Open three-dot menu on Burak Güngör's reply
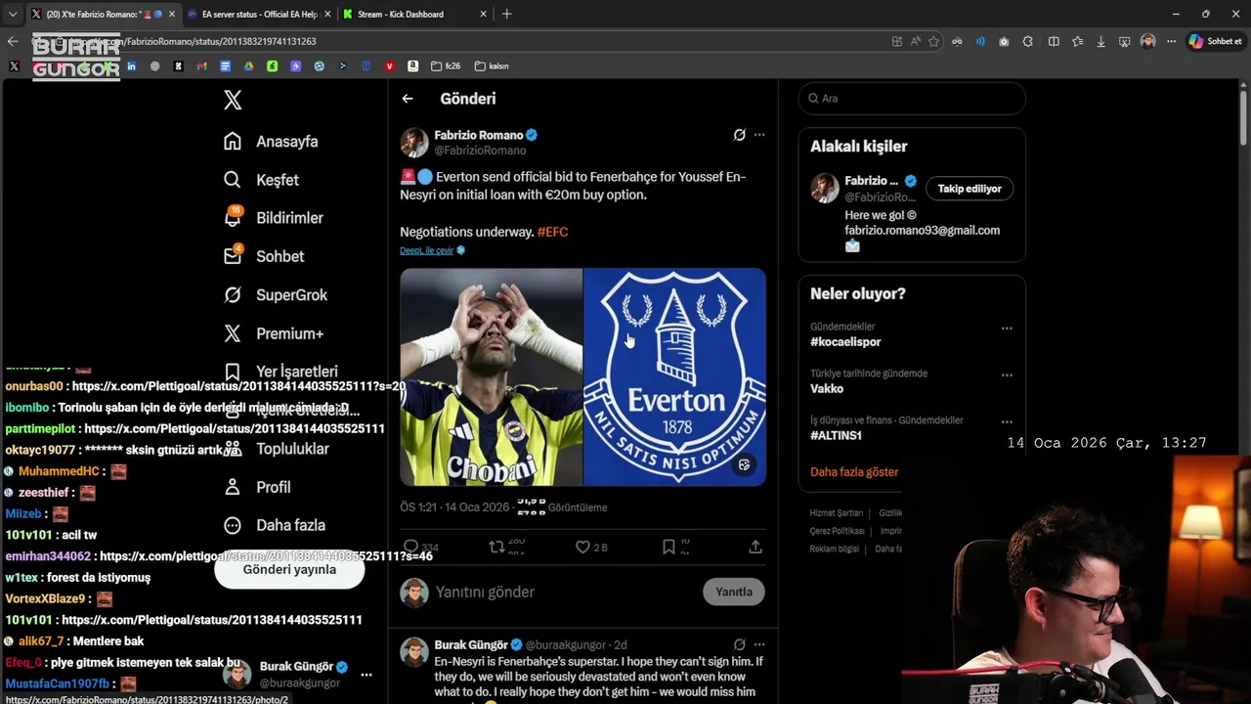This screenshot has height=704, width=1251. tap(759, 645)
